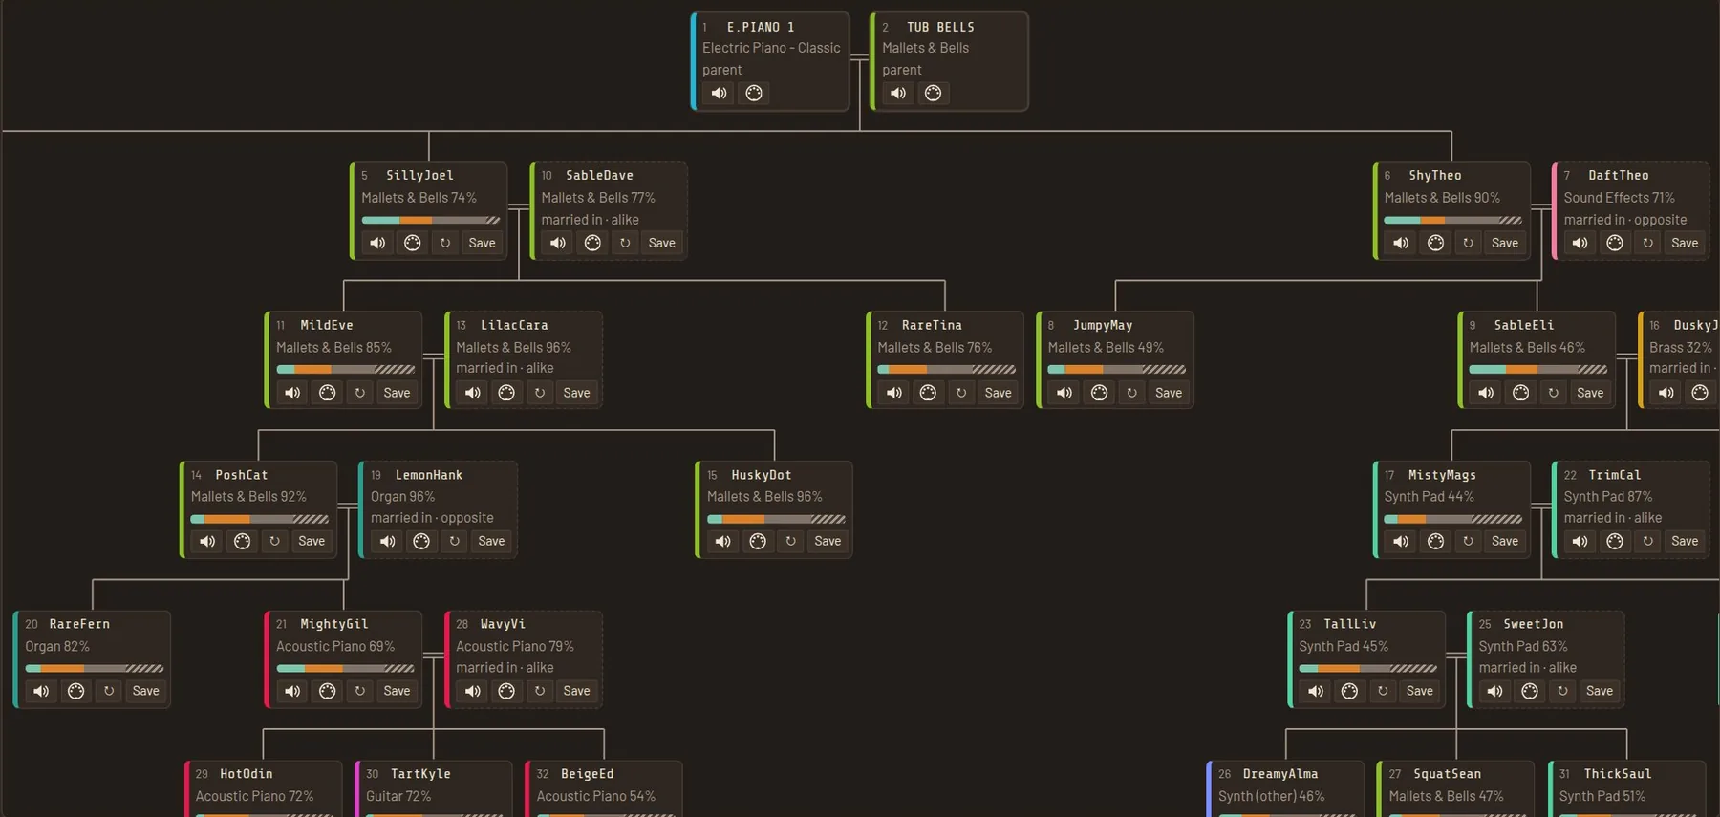Click the HuskyDot similarity bar

click(x=776, y=519)
